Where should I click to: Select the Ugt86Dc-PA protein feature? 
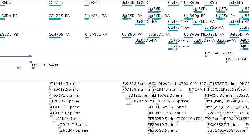(140, 43)
